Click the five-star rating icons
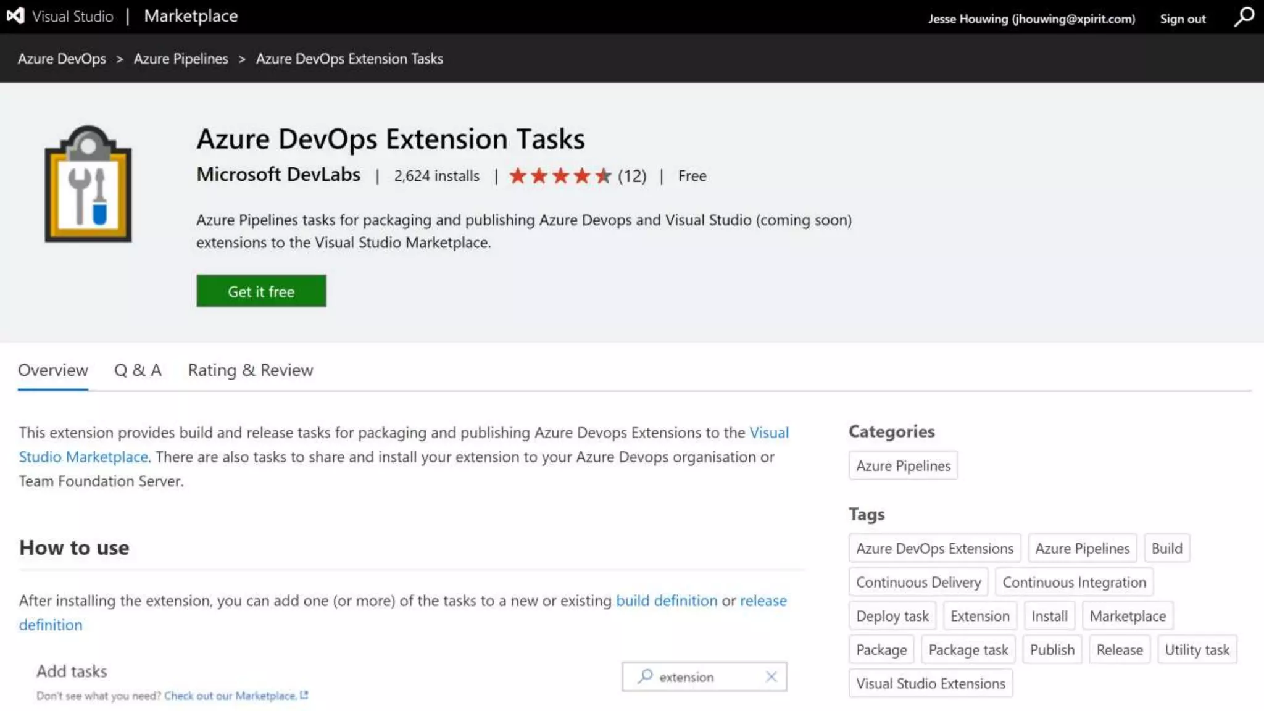Viewport: 1264px width, 711px height. coord(560,176)
